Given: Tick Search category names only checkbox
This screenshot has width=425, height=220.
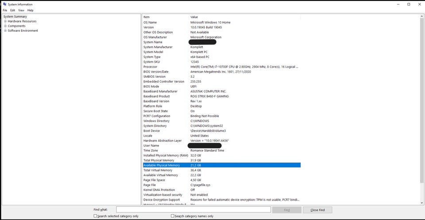Looking at the screenshot, I should (x=172, y=216).
